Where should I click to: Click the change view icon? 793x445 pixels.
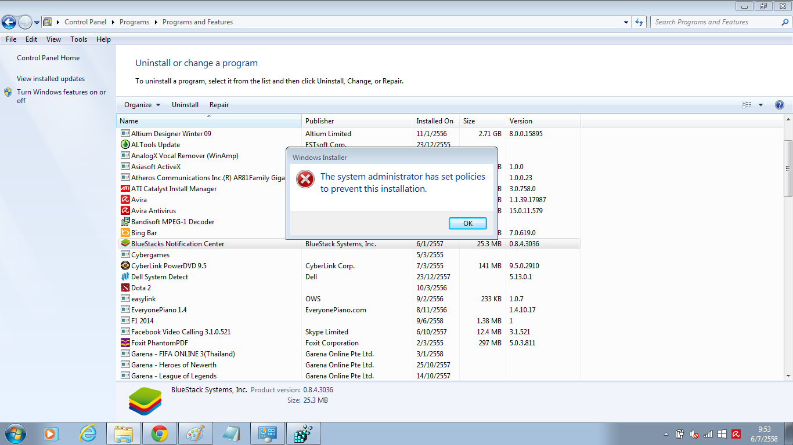click(x=747, y=105)
